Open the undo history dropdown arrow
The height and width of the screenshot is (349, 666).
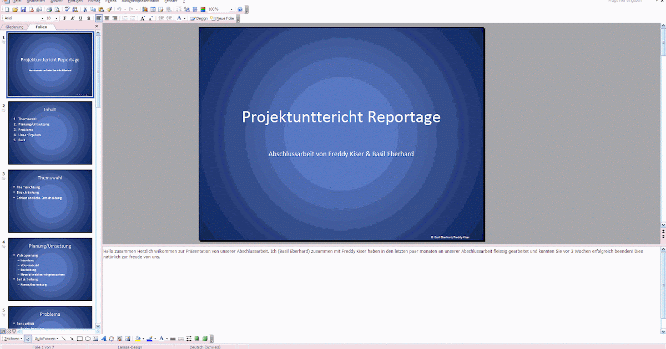125,9
